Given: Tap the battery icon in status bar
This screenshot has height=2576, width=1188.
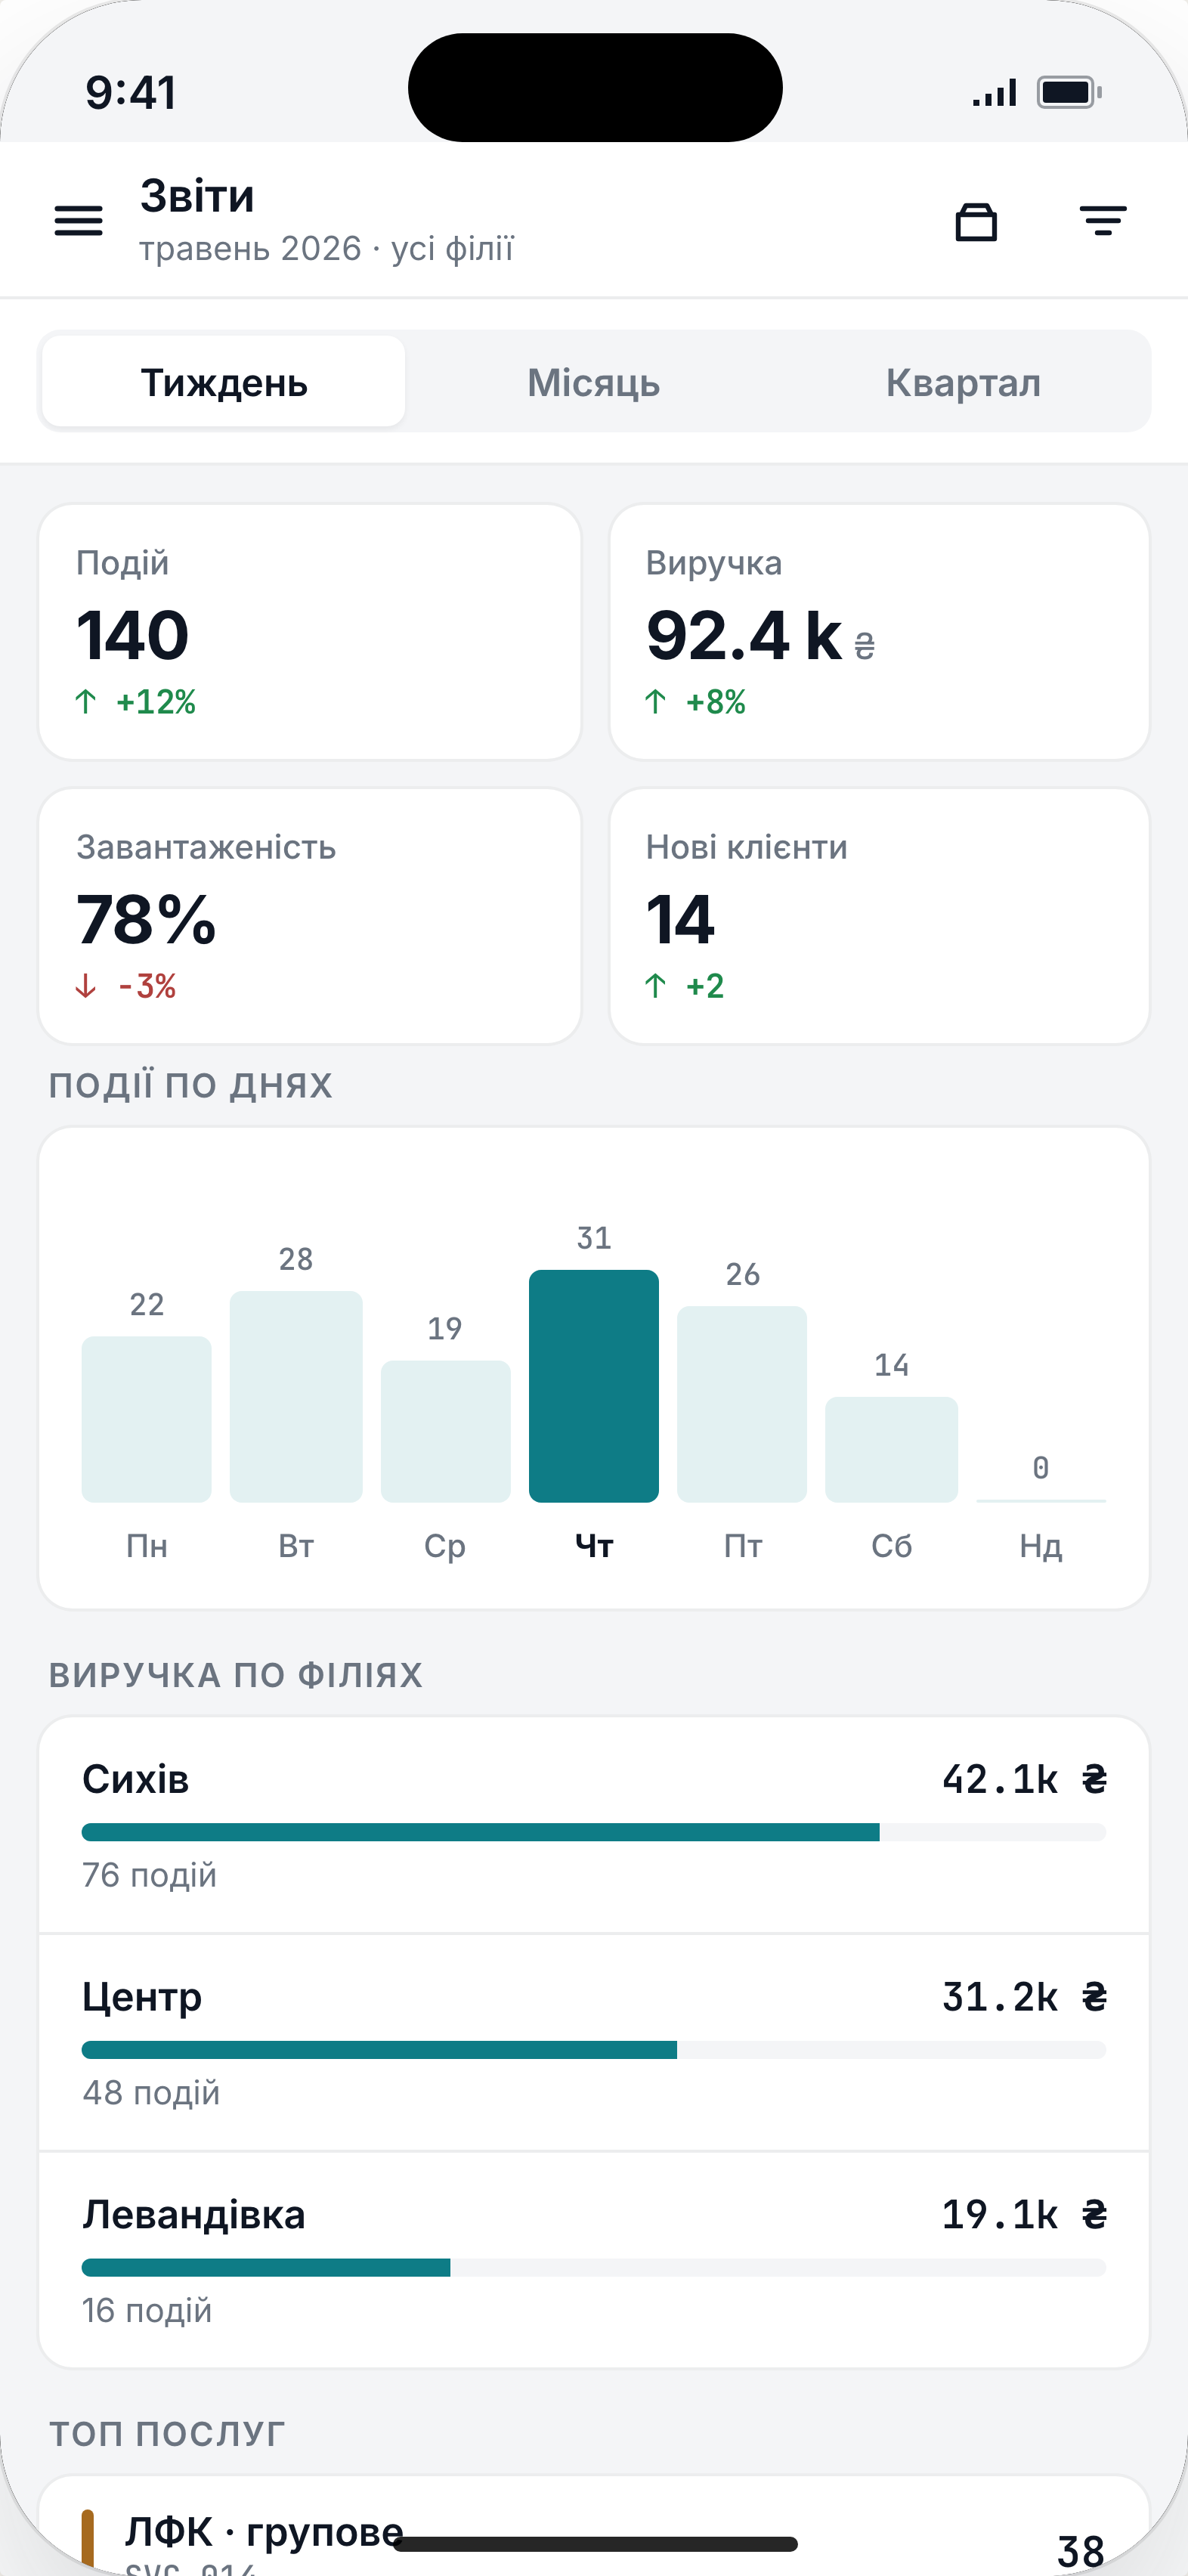Looking at the screenshot, I should pyautogui.click(x=1069, y=92).
